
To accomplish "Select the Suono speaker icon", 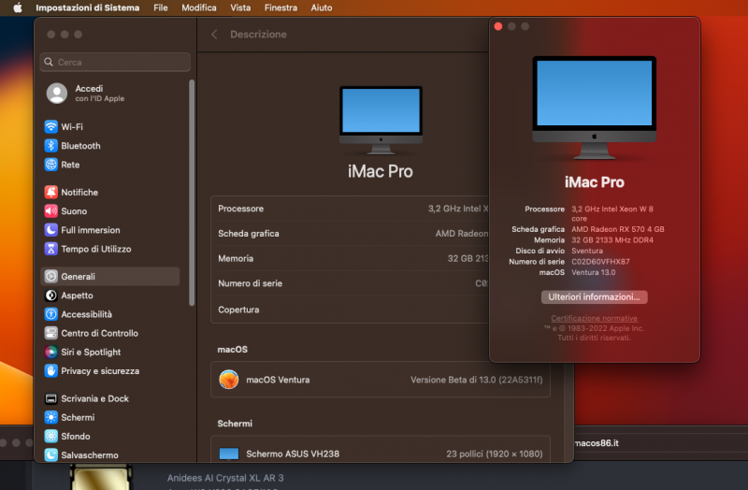I will [x=51, y=211].
